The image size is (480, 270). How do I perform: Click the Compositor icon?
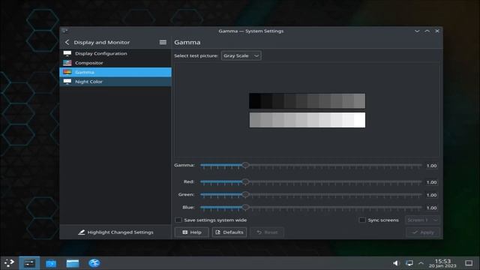coord(67,63)
